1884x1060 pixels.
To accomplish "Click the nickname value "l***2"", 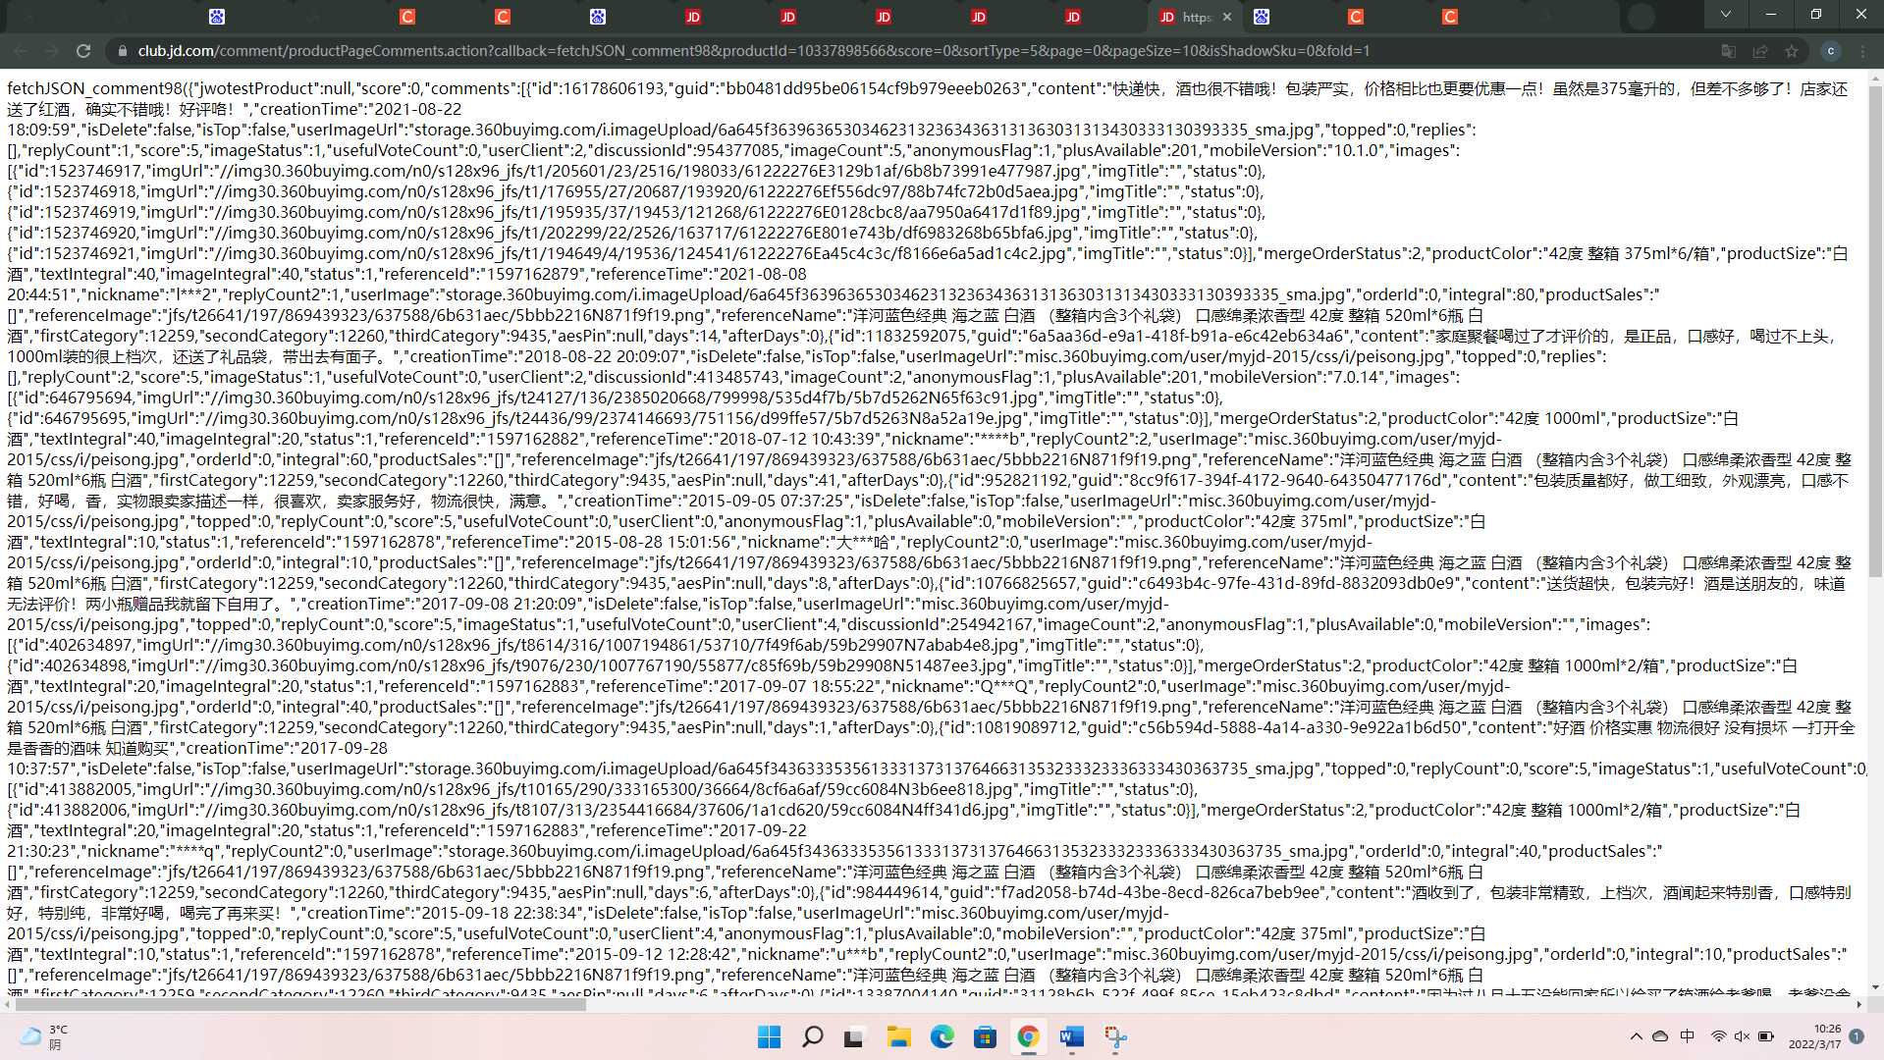I will 196,294.
